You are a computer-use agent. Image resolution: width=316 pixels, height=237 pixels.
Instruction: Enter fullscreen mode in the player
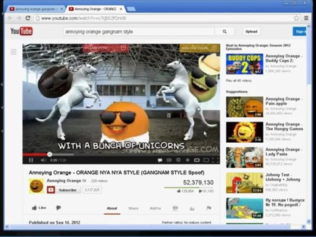pos(215,160)
